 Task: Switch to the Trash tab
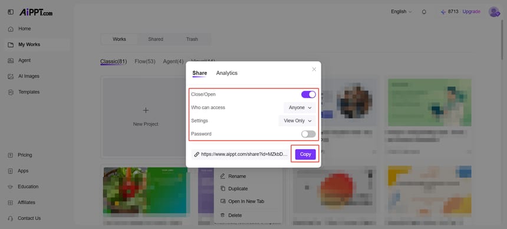[192, 39]
